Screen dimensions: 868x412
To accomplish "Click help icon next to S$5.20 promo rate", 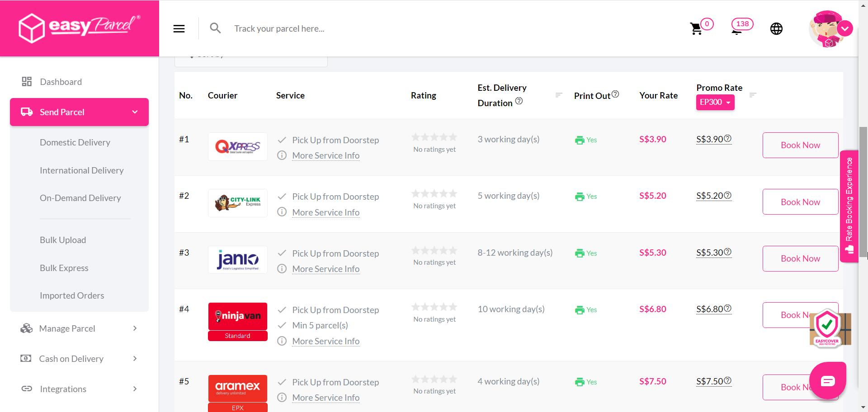I will 727,195.
